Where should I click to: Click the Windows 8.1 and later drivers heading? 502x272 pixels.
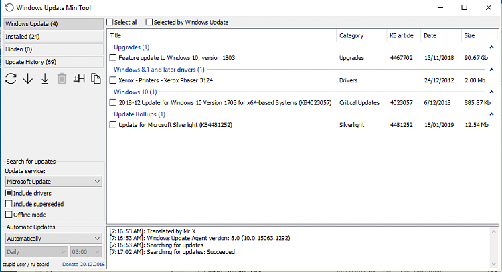tap(159, 70)
